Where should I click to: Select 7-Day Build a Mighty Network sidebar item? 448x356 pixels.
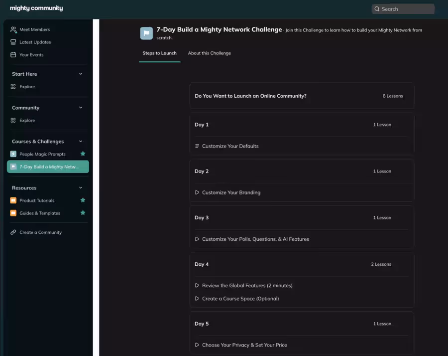pos(48,167)
